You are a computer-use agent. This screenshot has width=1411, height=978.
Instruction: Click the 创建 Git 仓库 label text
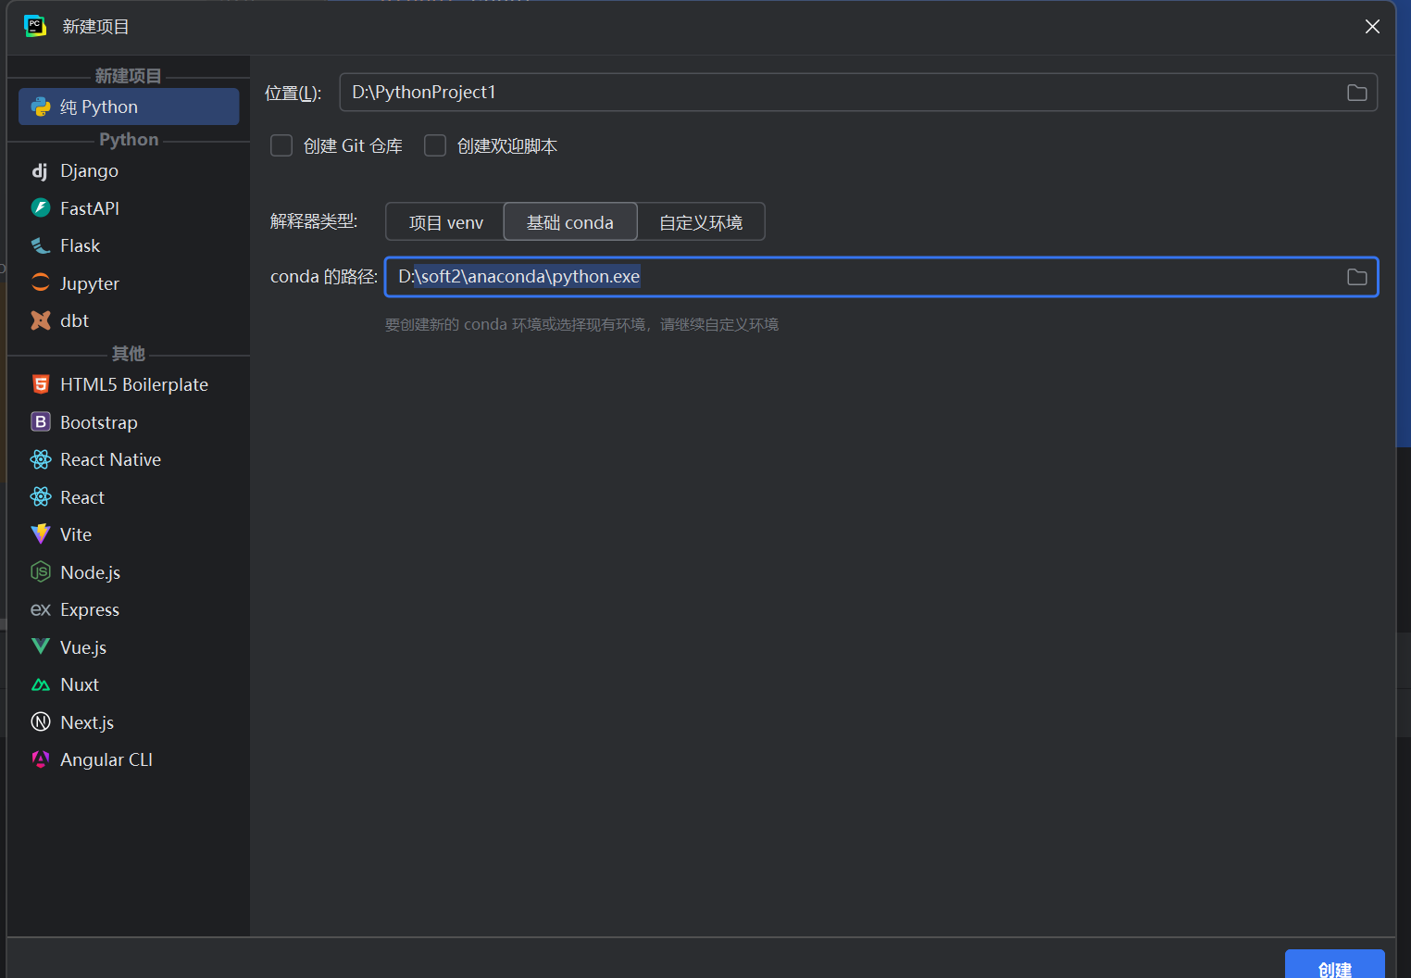353,146
